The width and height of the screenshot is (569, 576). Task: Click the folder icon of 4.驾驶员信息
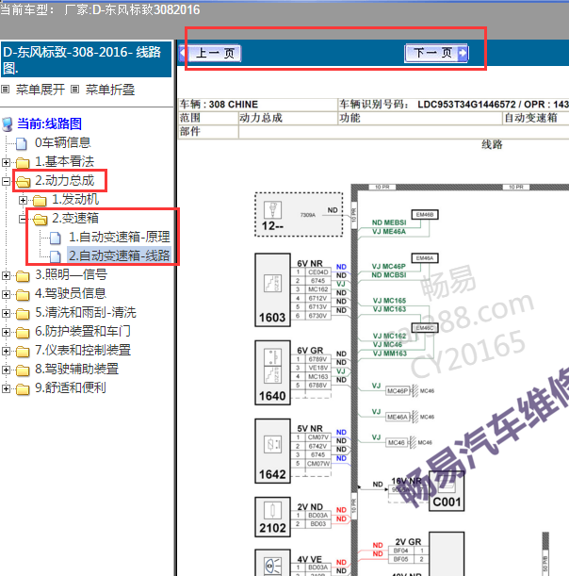[x=23, y=295]
